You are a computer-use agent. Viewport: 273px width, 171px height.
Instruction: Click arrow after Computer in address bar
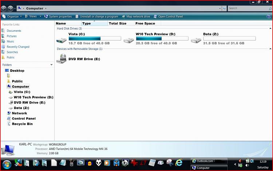[46, 8]
